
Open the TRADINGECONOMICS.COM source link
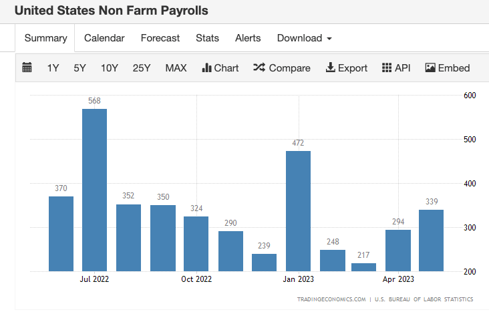click(331, 299)
